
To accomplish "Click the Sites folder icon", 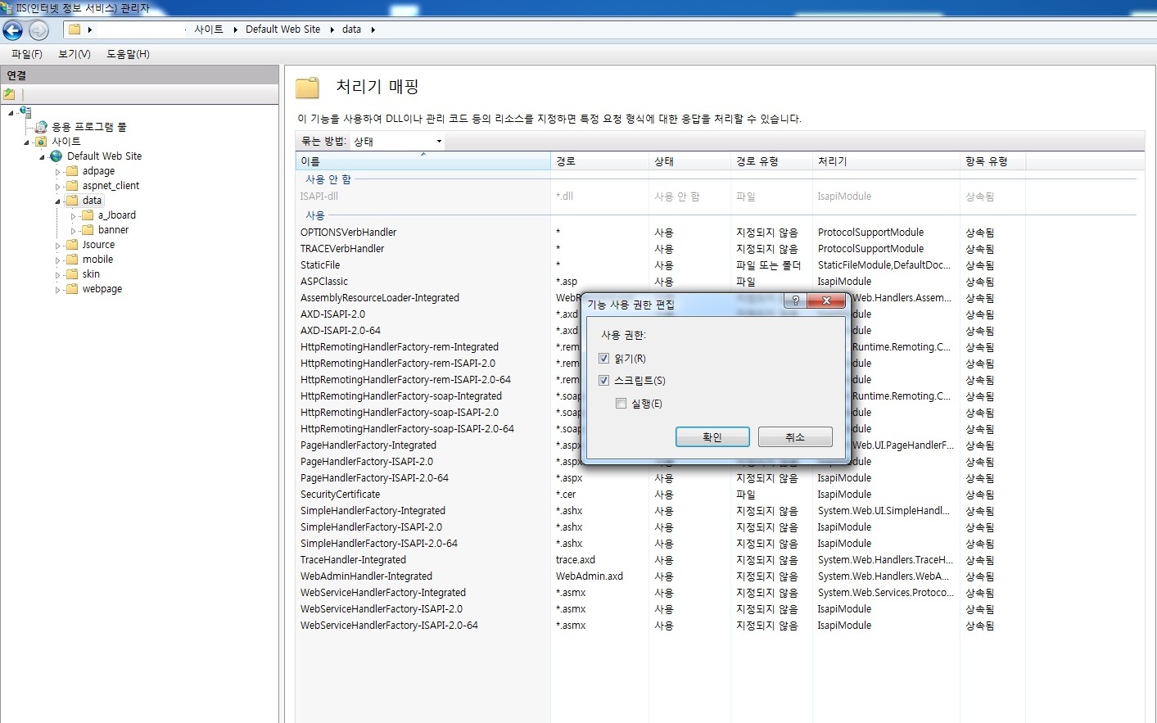I will (41, 142).
